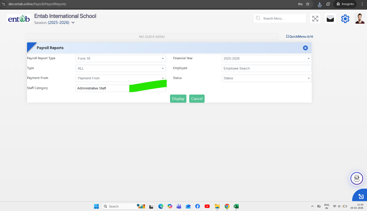367x211 pixels.
Task: Expand the Payroll Report Type dropdown
Action: (121, 58)
